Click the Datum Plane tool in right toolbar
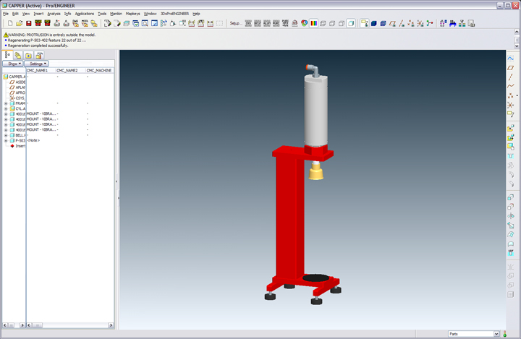The height and width of the screenshot is (339, 521). click(511, 68)
